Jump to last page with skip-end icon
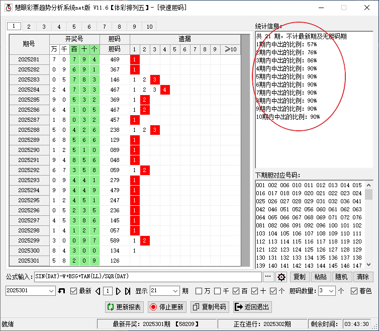The height and width of the screenshot is (331, 379). pyautogui.click(x=128, y=291)
